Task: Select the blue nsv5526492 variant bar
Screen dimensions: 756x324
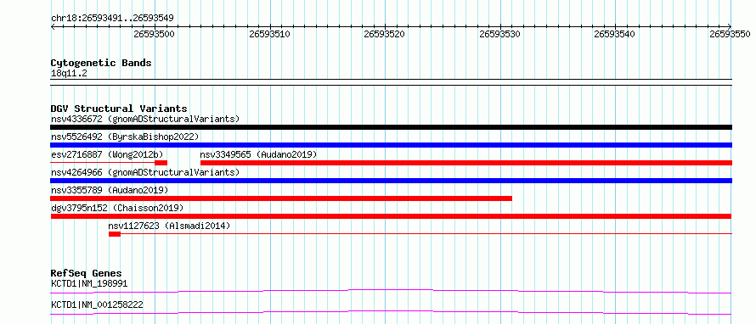Action: click(391, 145)
